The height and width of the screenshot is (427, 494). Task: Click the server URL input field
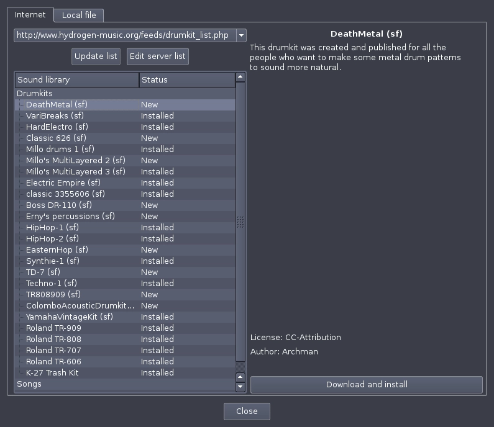pyautogui.click(x=125, y=35)
